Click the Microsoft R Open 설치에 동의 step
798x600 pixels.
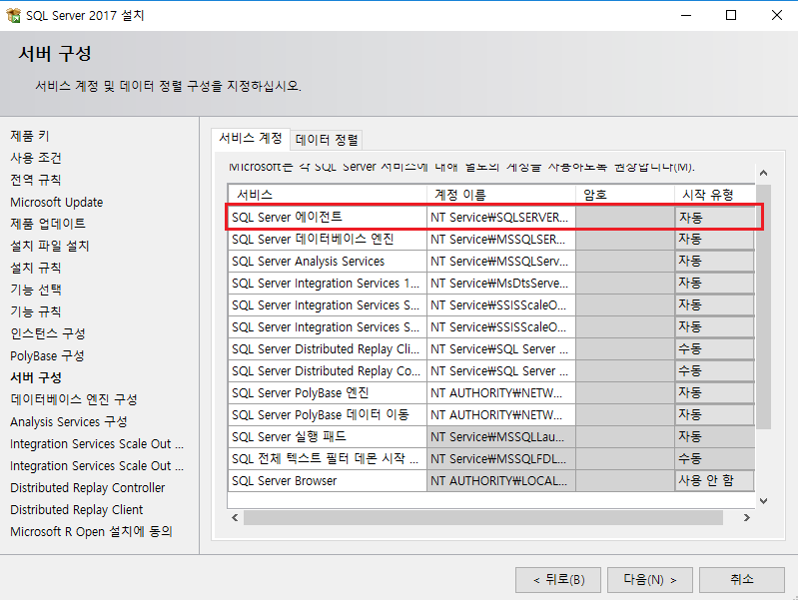[x=91, y=532]
